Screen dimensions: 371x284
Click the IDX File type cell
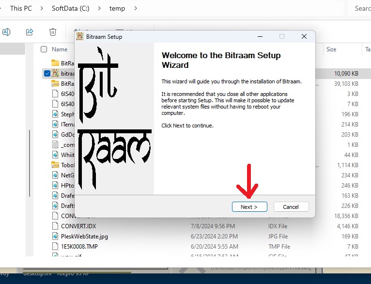278,226
